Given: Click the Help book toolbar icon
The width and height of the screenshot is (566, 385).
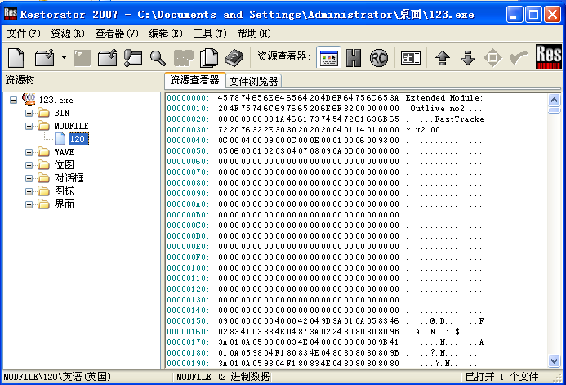Looking at the screenshot, I should coord(234,58).
